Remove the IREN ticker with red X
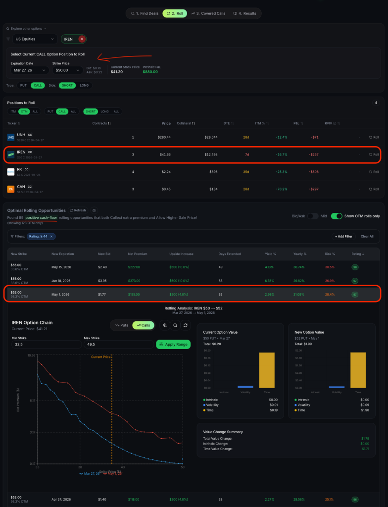The width and height of the screenshot is (388, 507). pyautogui.click(x=82, y=39)
